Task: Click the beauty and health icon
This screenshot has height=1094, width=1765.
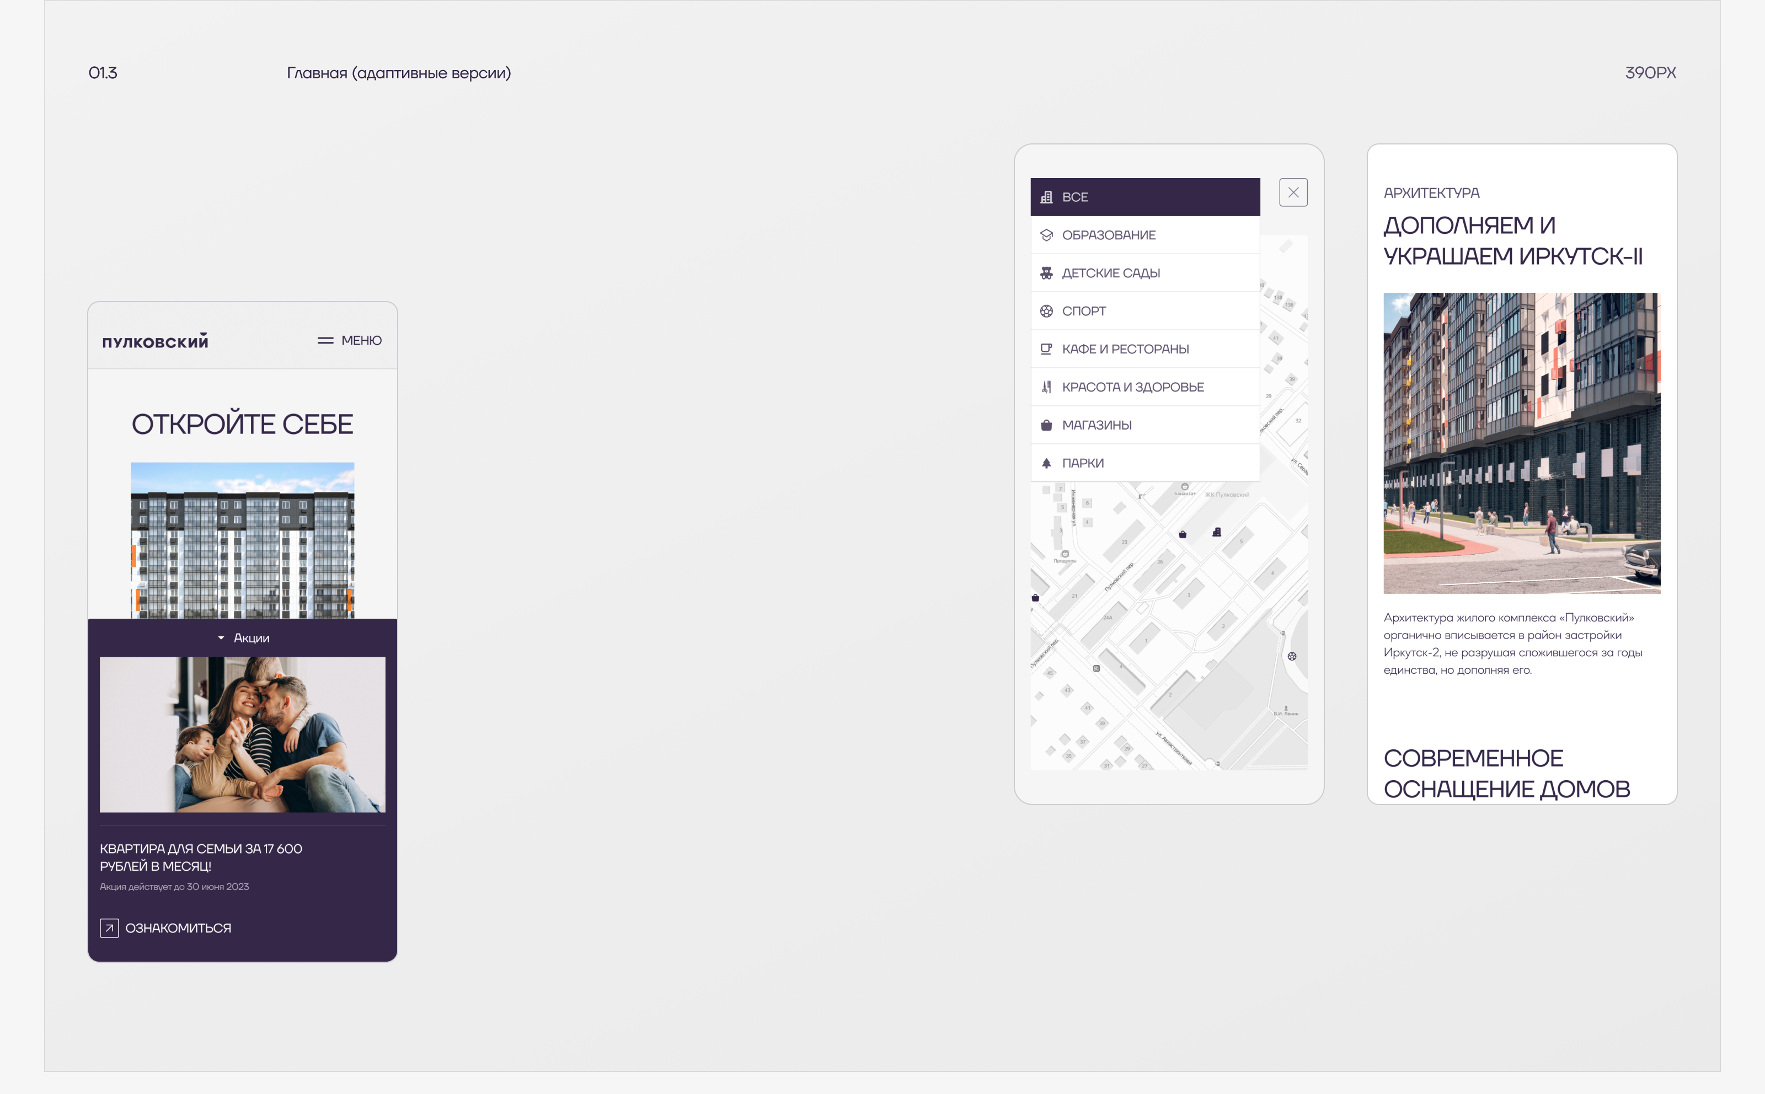Action: 1046,387
